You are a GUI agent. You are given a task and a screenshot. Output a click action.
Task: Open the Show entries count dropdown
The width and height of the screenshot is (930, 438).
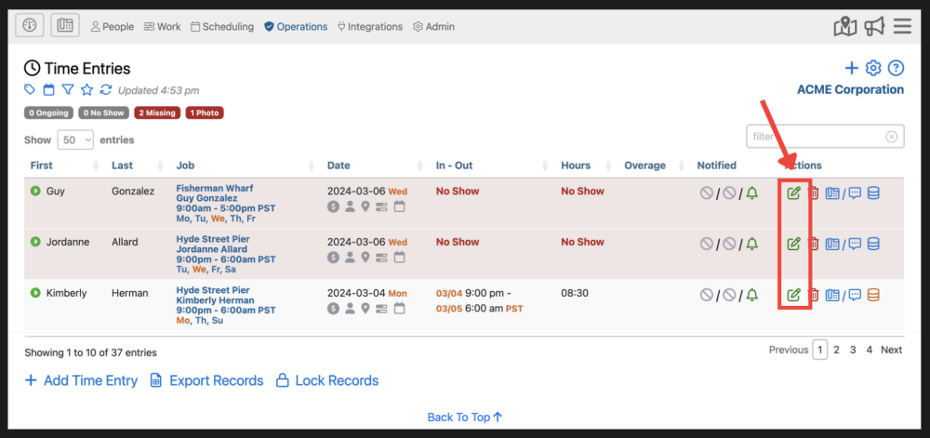pyautogui.click(x=75, y=139)
